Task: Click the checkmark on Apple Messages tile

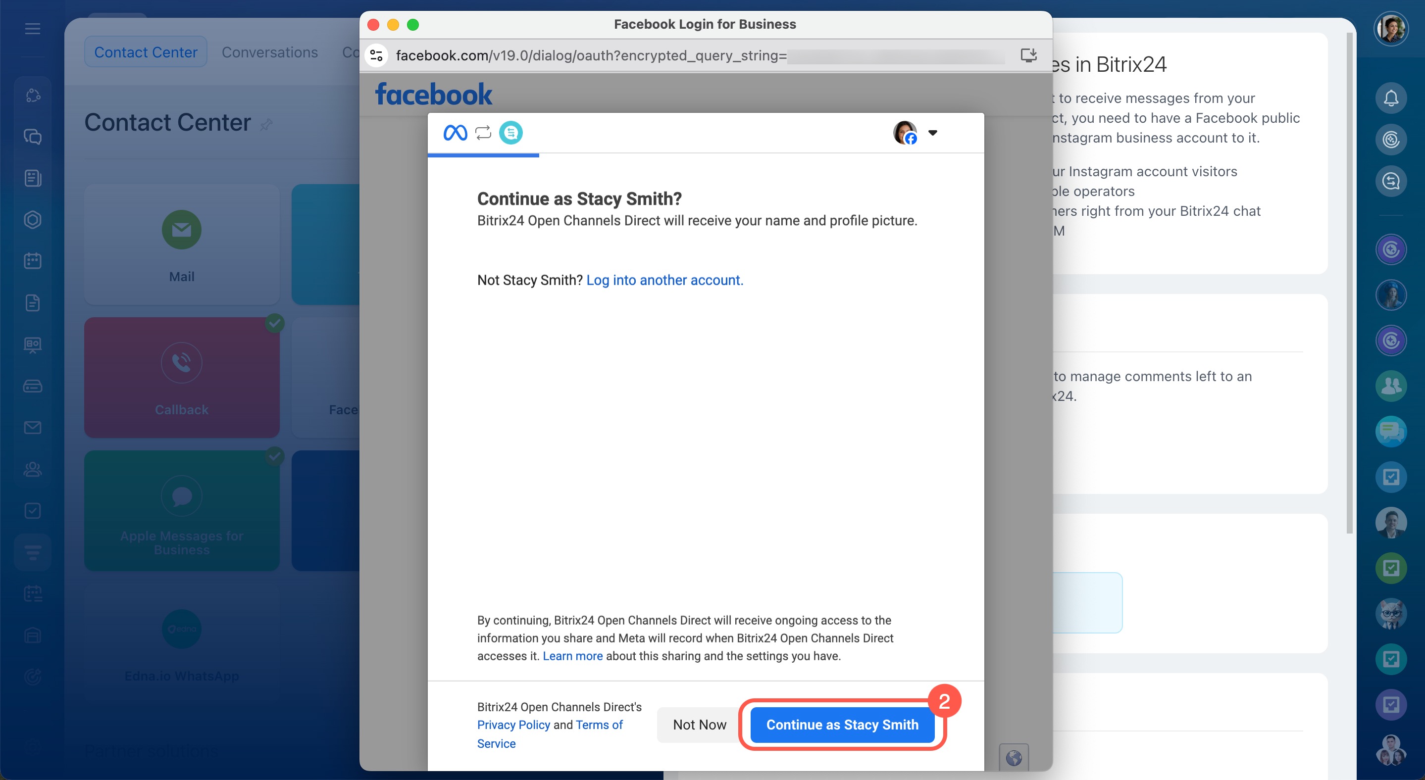Action: [x=274, y=456]
